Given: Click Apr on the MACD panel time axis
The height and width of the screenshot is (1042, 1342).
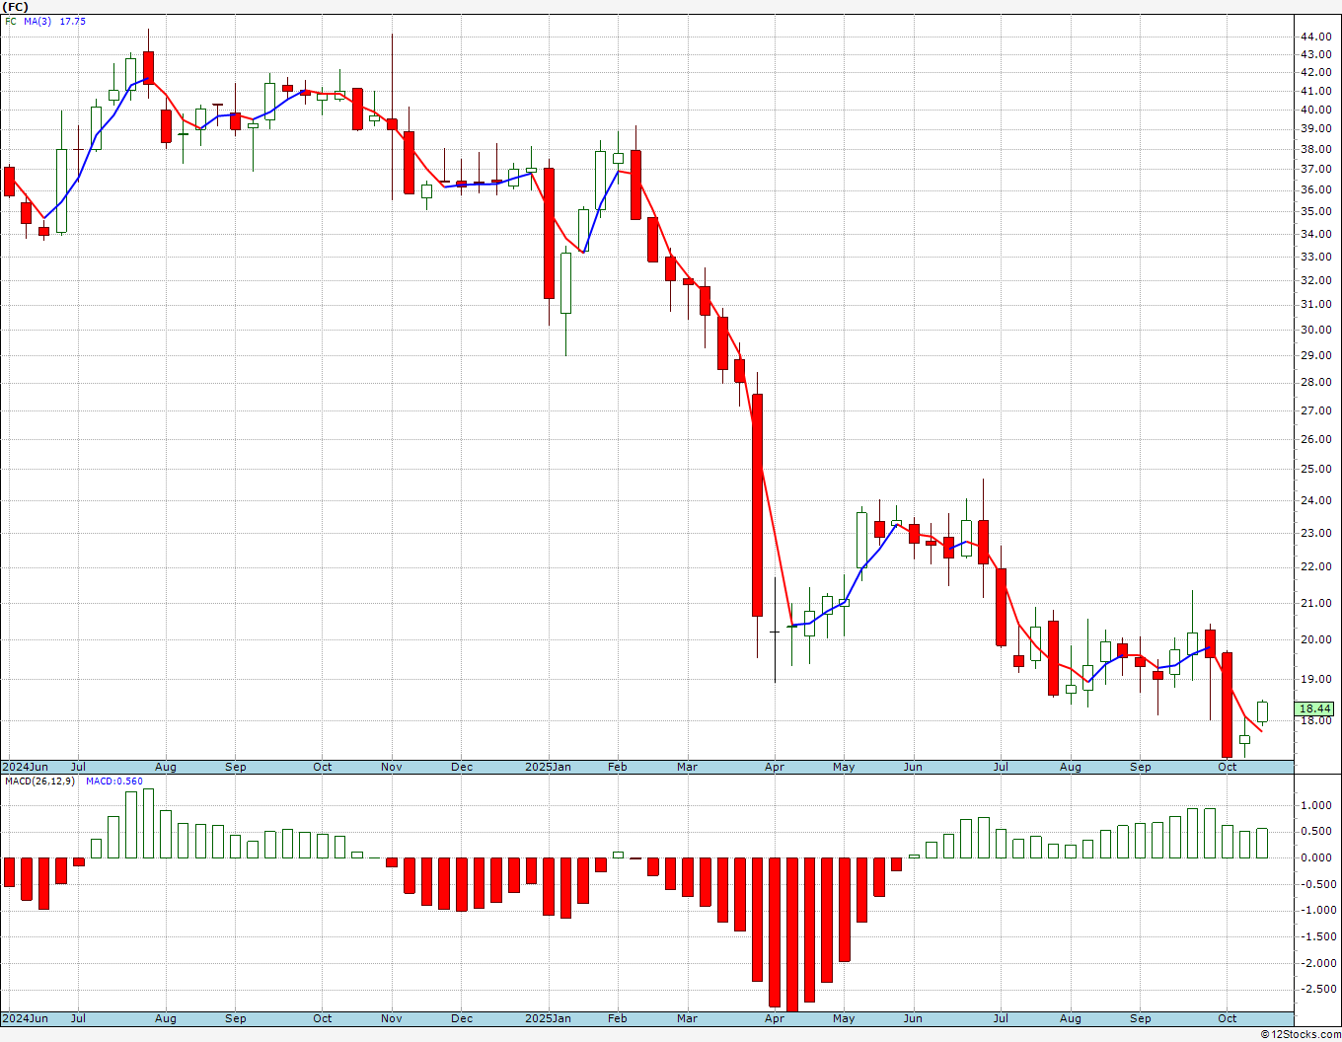Looking at the screenshot, I should 775,1018.
